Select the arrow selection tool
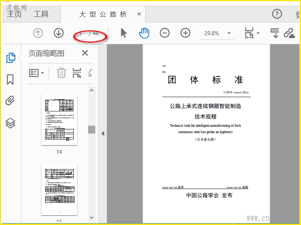Image resolution: width=301 pixels, height=225 pixels. (124, 33)
